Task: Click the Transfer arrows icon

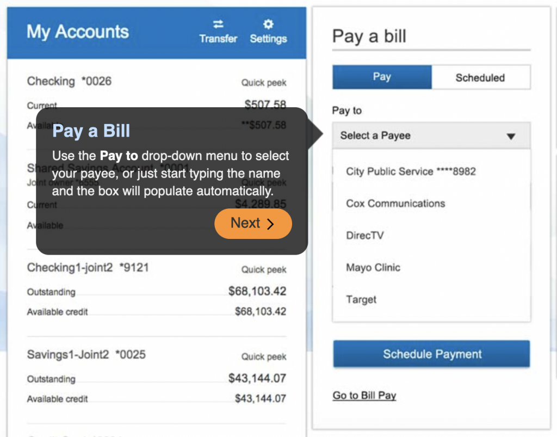Action: point(218,24)
